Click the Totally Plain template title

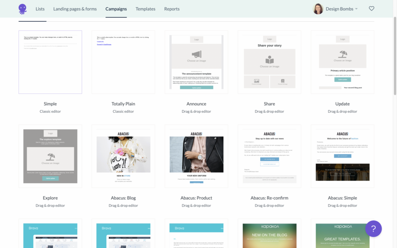[123, 104]
